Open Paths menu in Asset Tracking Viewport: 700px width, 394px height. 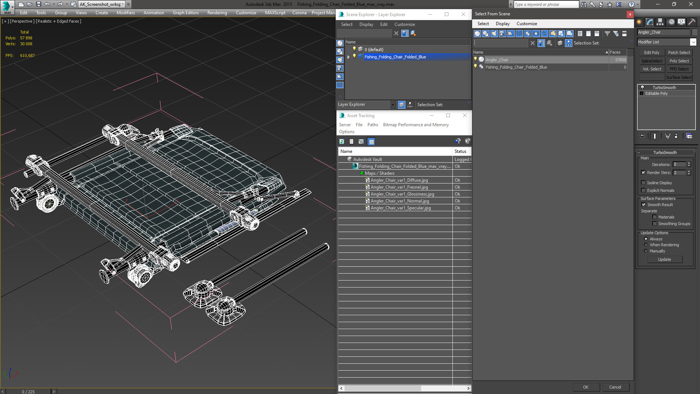point(373,125)
